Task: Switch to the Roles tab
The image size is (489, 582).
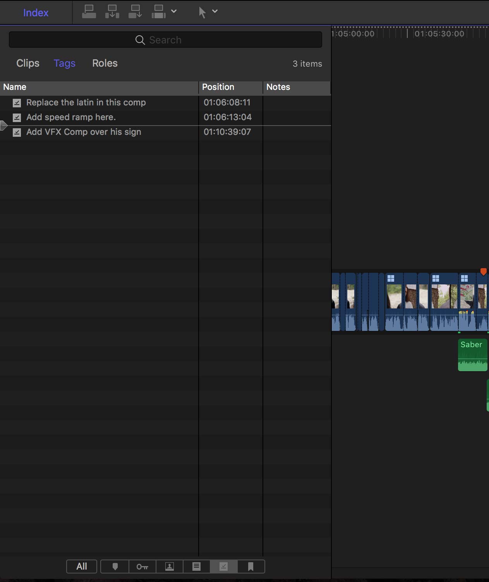Action: (x=105, y=63)
